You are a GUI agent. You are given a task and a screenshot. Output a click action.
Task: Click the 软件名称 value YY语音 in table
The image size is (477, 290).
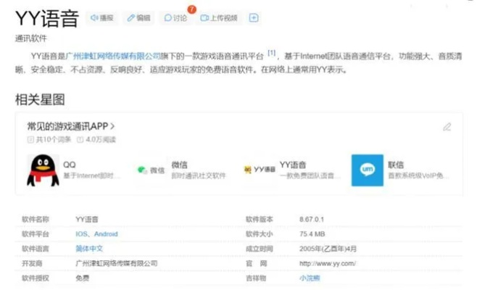click(87, 220)
